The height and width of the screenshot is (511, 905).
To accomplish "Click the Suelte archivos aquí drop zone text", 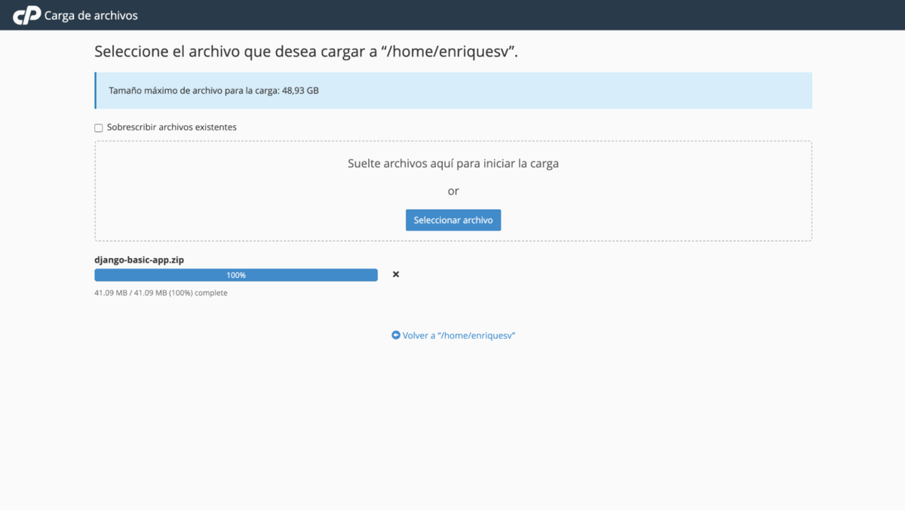I will pyautogui.click(x=453, y=163).
